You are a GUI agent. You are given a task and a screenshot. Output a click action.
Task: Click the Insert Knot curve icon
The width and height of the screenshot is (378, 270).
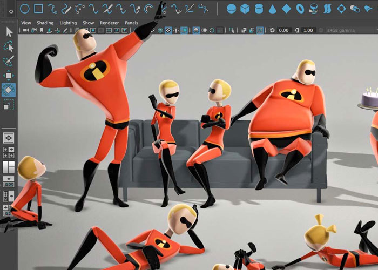pyautogui.click(x=121, y=9)
